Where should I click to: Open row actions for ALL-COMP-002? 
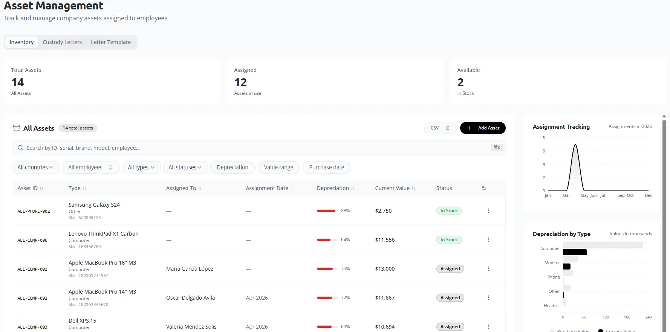point(488,298)
